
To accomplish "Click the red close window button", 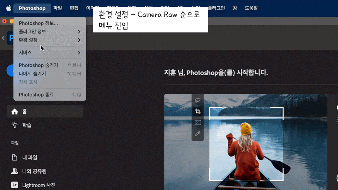I will point(4,21).
